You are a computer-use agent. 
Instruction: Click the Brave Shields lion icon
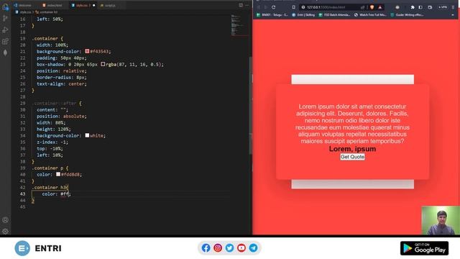pyautogui.click(x=372, y=7)
